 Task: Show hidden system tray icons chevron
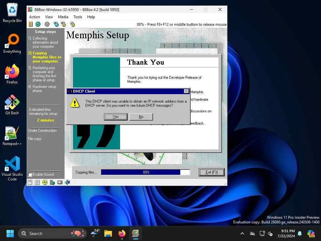[242, 233]
